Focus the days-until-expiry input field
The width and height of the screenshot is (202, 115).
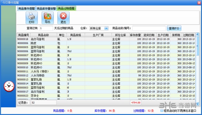pos(46,28)
